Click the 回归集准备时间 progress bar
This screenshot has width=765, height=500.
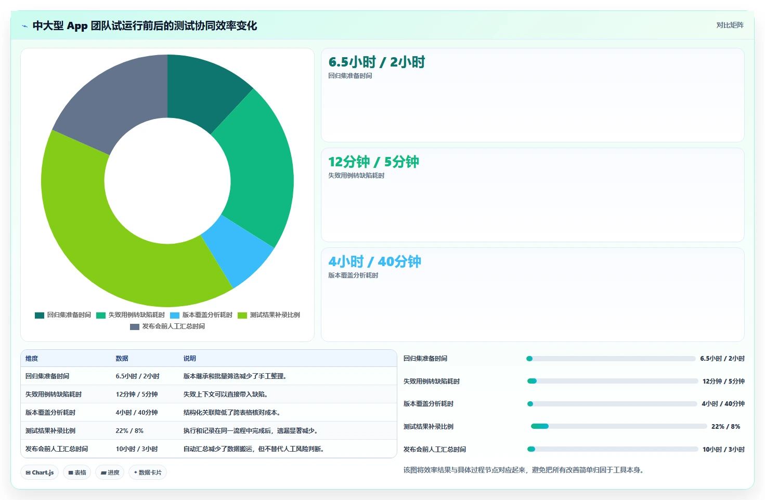coord(611,359)
